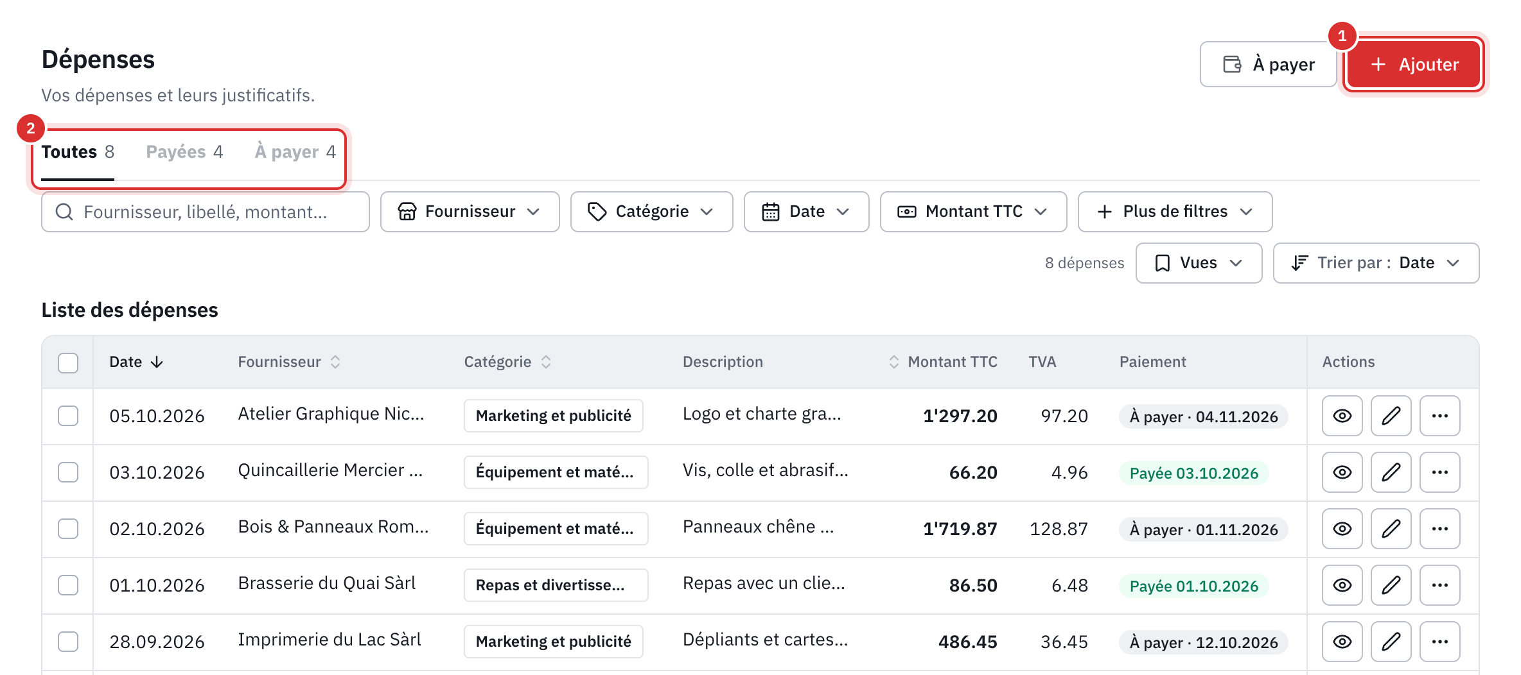Check the 01.10.2026 Brasserie row checkbox
This screenshot has width=1521, height=675.
(68, 585)
